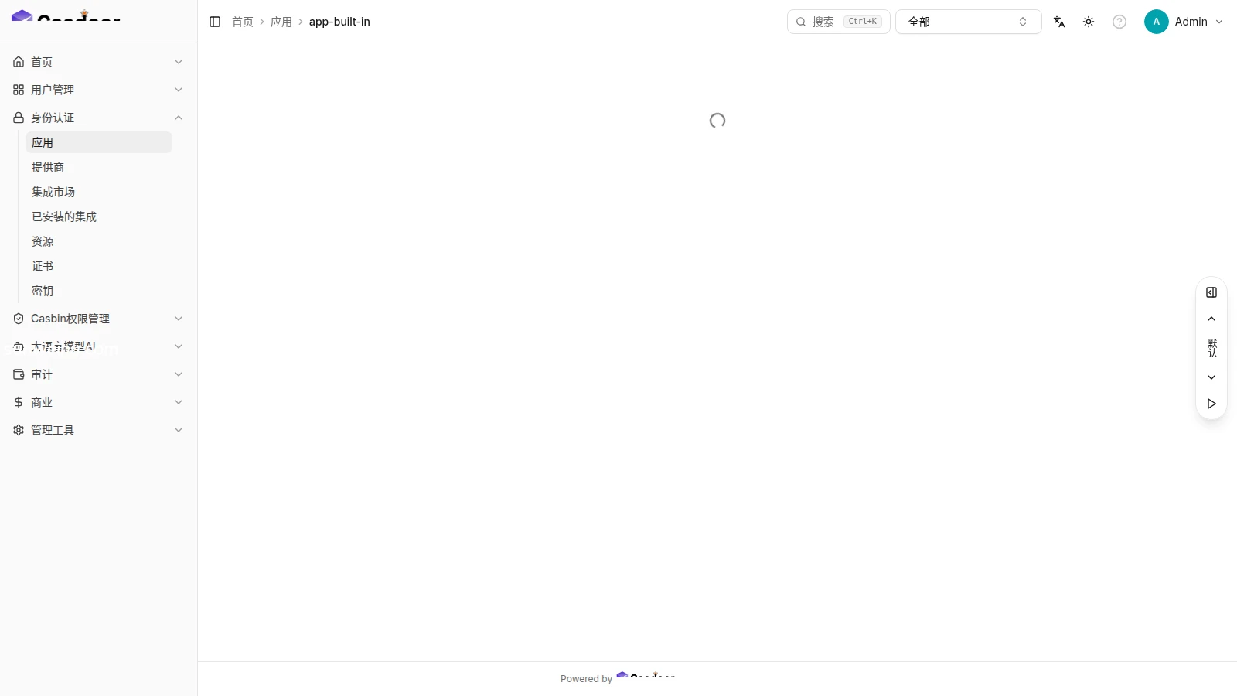
Task: Focus the 搜索 search field
Action: (838, 22)
